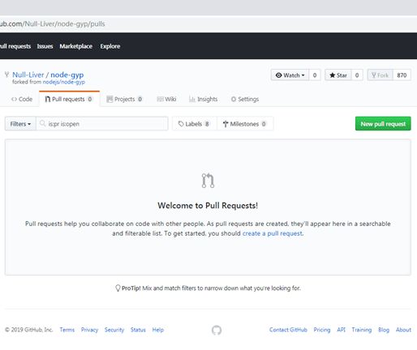Open the Filters dropdown
The height and width of the screenshot is (350, 417).
tap(20, 124)
